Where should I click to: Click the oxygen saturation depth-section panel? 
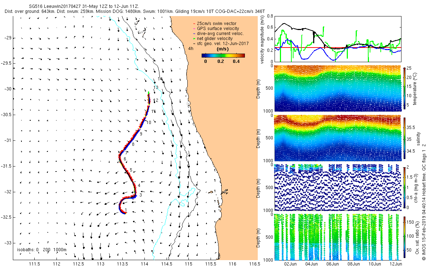[x=338, y=237]
